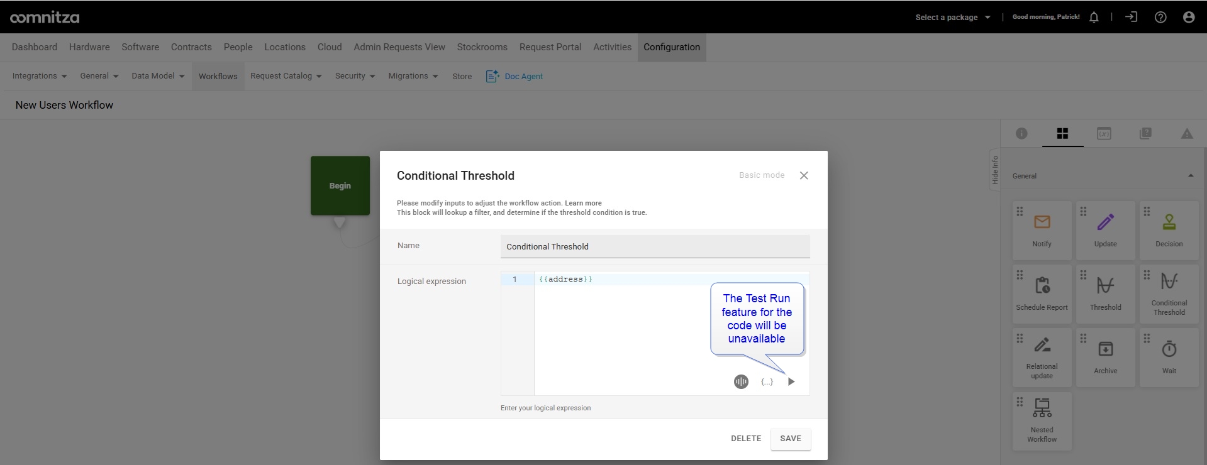Click the SAVE button
1207x465 pixels.
(x=791, y=439)
